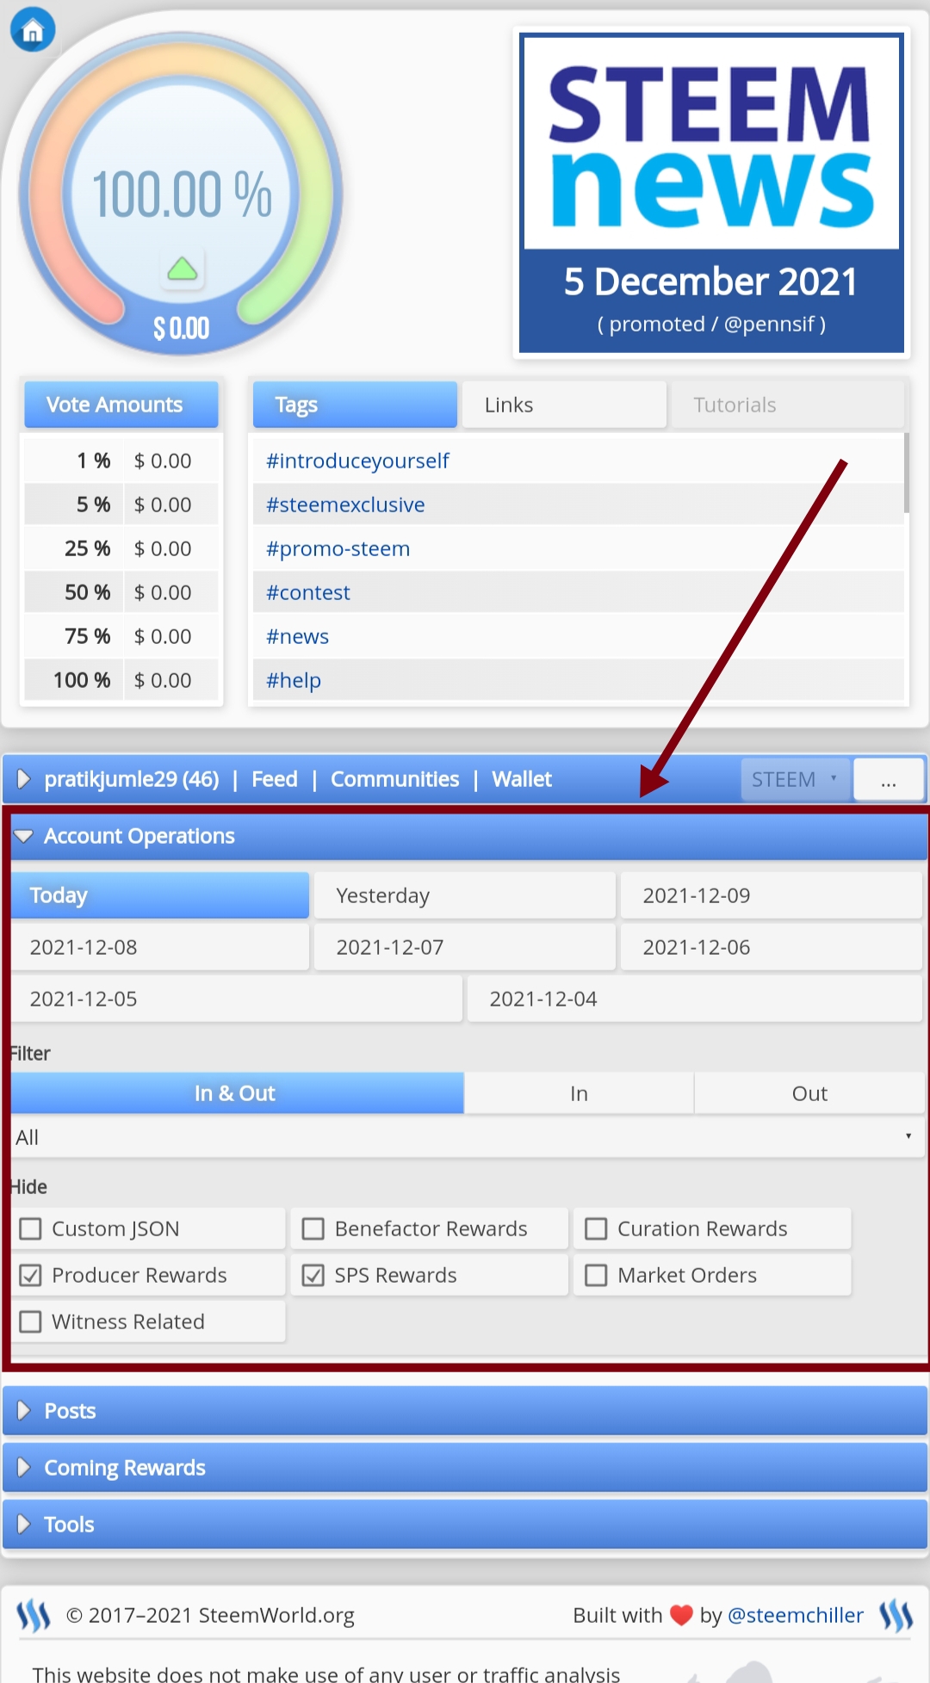Switch to the Tutorials tab
Image resolution: width=930 pixels, height=1683 pixels.
[x=786, y=405]
